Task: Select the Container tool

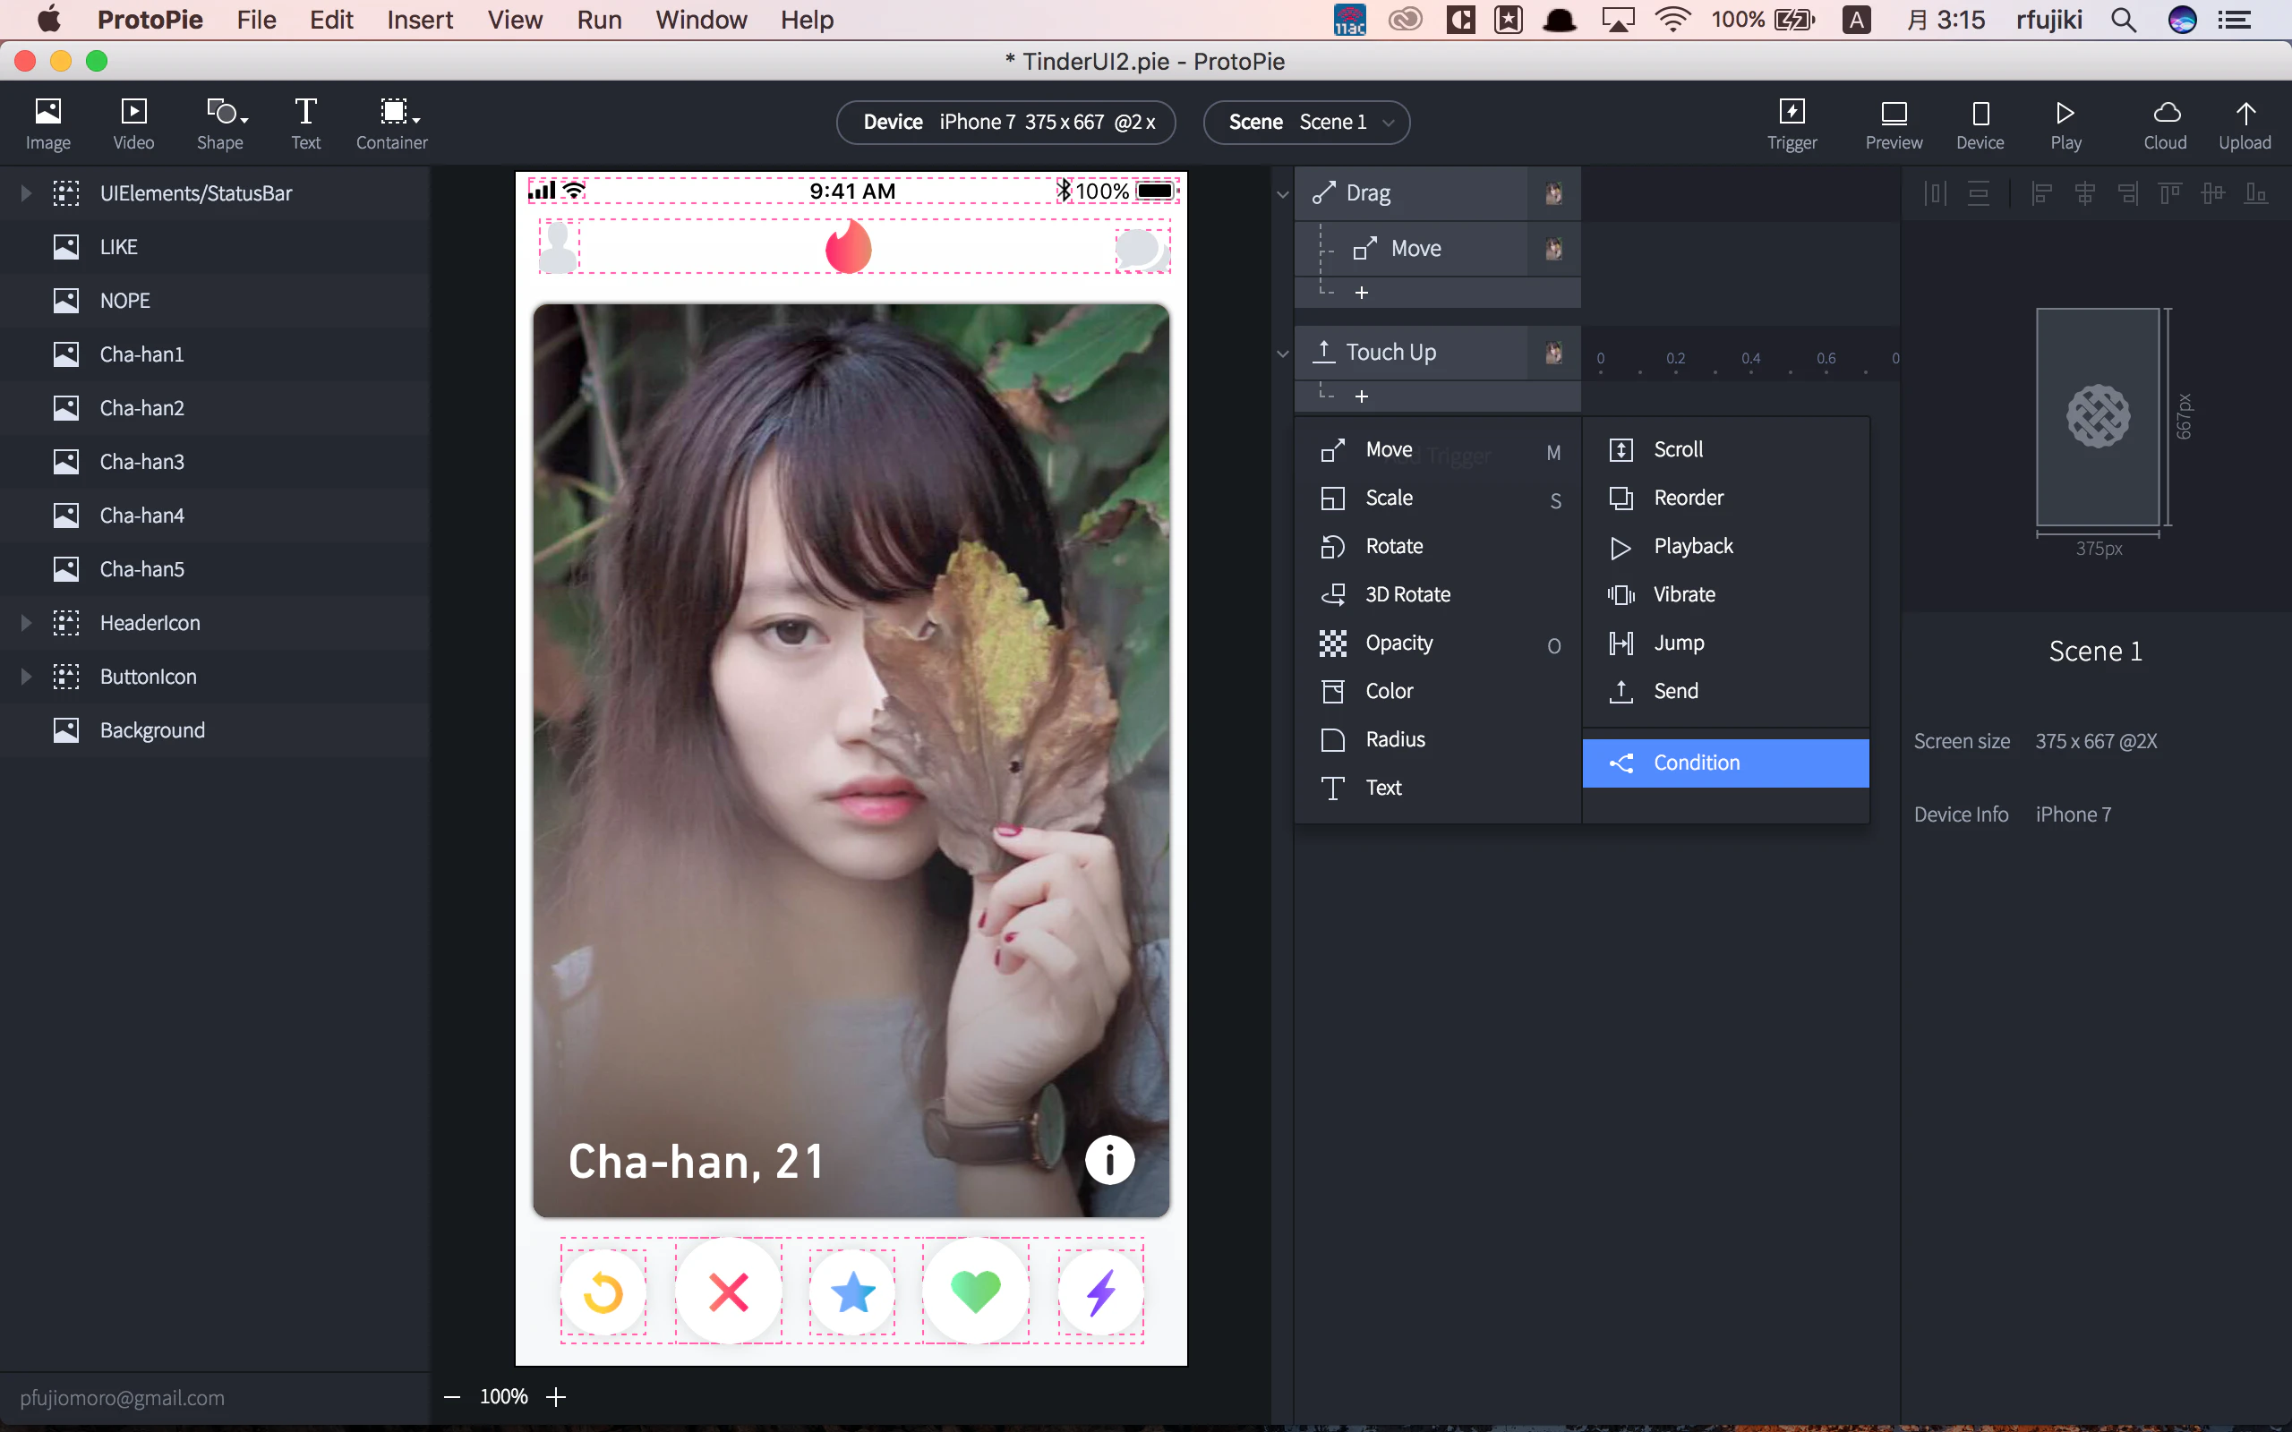Action: click(391, 124)
